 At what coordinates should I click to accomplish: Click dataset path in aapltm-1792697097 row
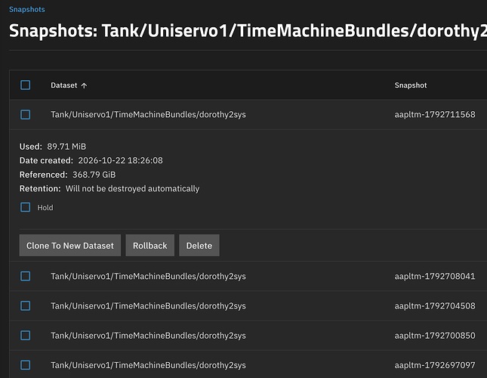point(148,365)
